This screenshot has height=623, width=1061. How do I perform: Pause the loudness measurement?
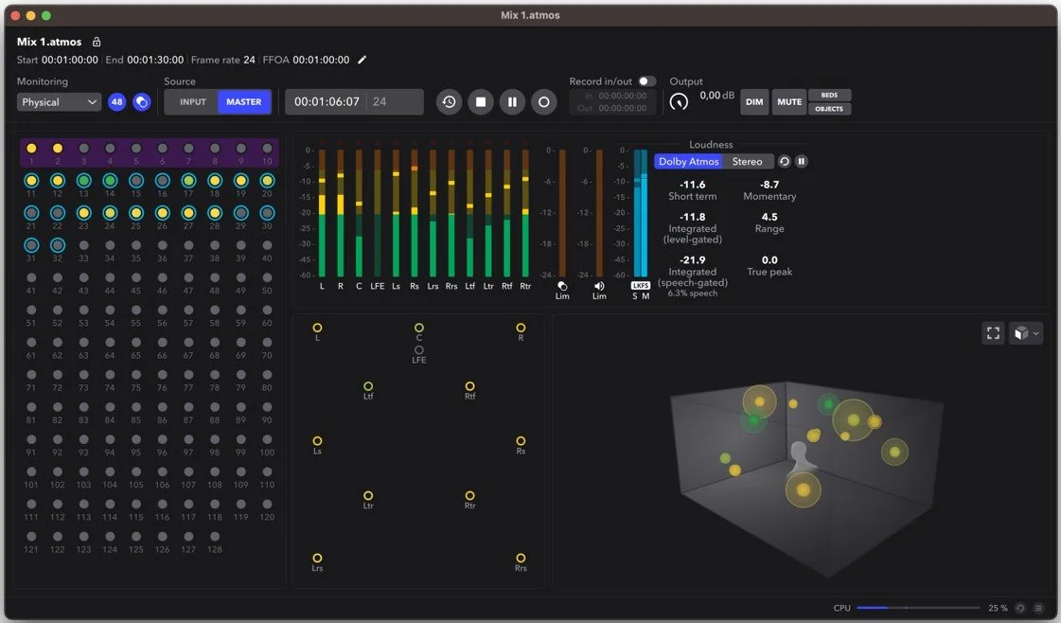[x=801, y=161]
